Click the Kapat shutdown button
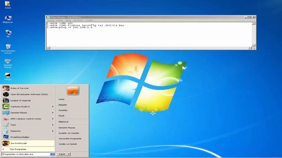This screenshot has width=282, height=158. [x=62, y=154]
